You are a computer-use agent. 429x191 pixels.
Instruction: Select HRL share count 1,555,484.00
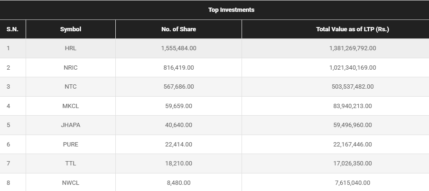[x=178, y=48]
